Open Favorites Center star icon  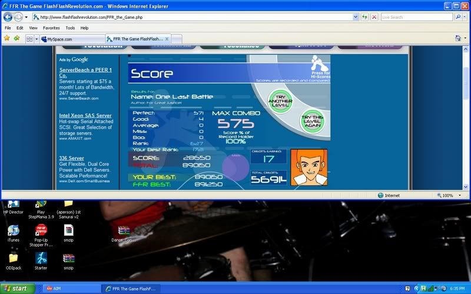(x=6, y=38)
